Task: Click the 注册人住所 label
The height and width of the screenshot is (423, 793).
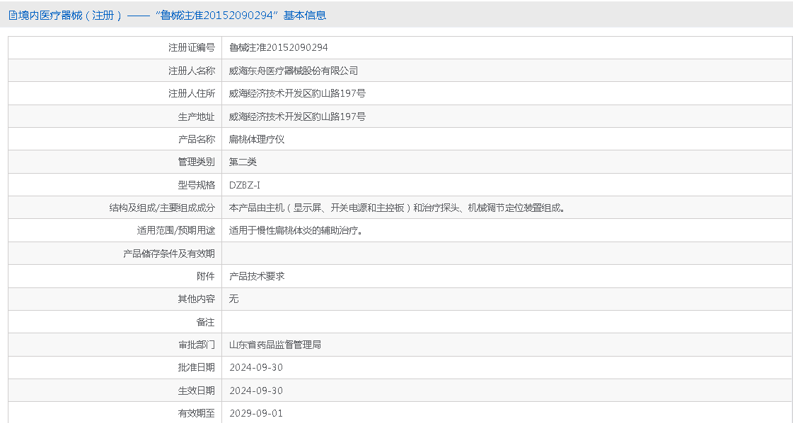Action: [191, 93]
